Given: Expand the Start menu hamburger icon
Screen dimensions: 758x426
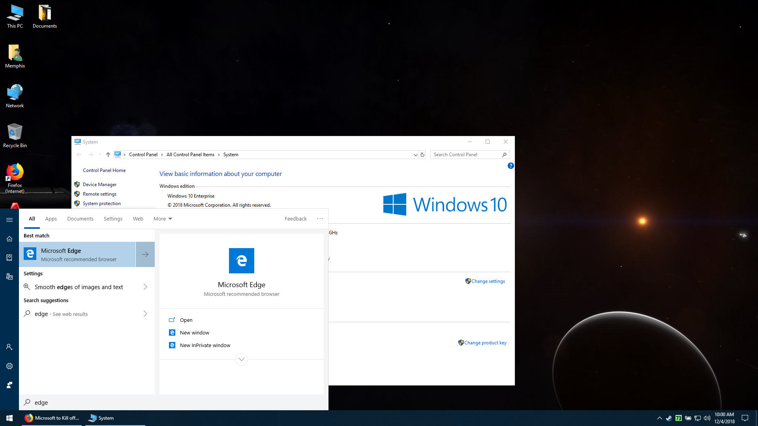Looking at the screenshot, I should coord(9,220).
